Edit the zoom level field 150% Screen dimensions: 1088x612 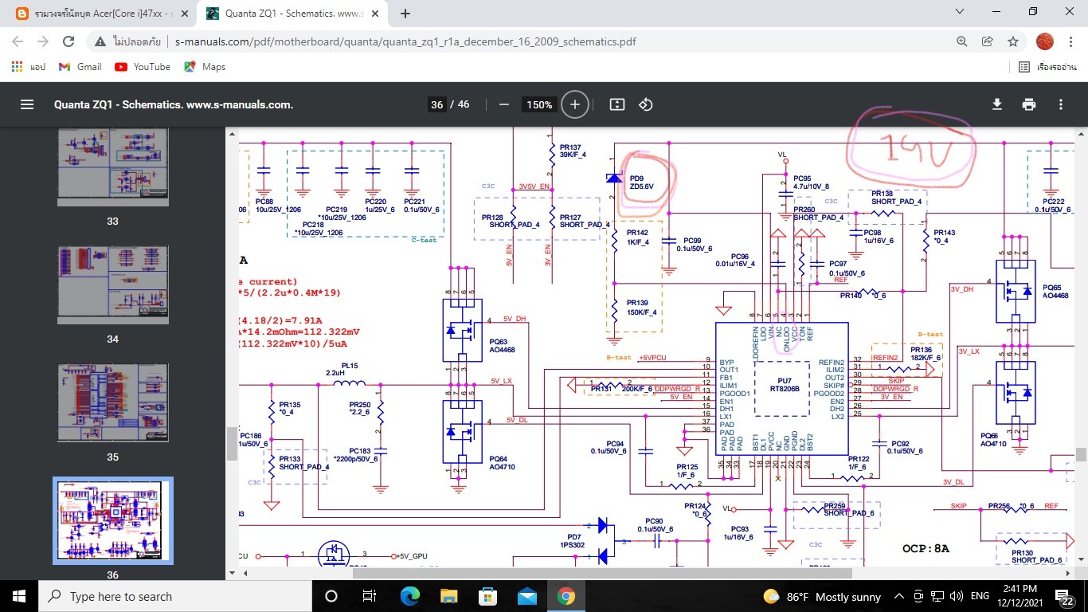point(539,104)
